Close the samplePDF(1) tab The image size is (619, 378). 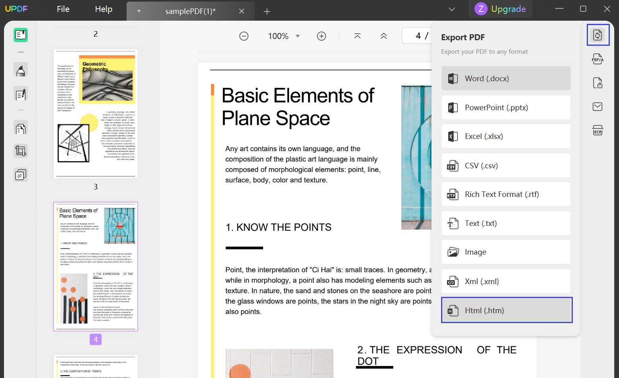(242, 11)
